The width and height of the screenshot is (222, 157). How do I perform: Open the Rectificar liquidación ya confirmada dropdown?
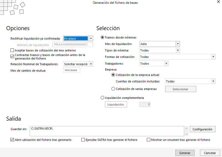[91, 38]
